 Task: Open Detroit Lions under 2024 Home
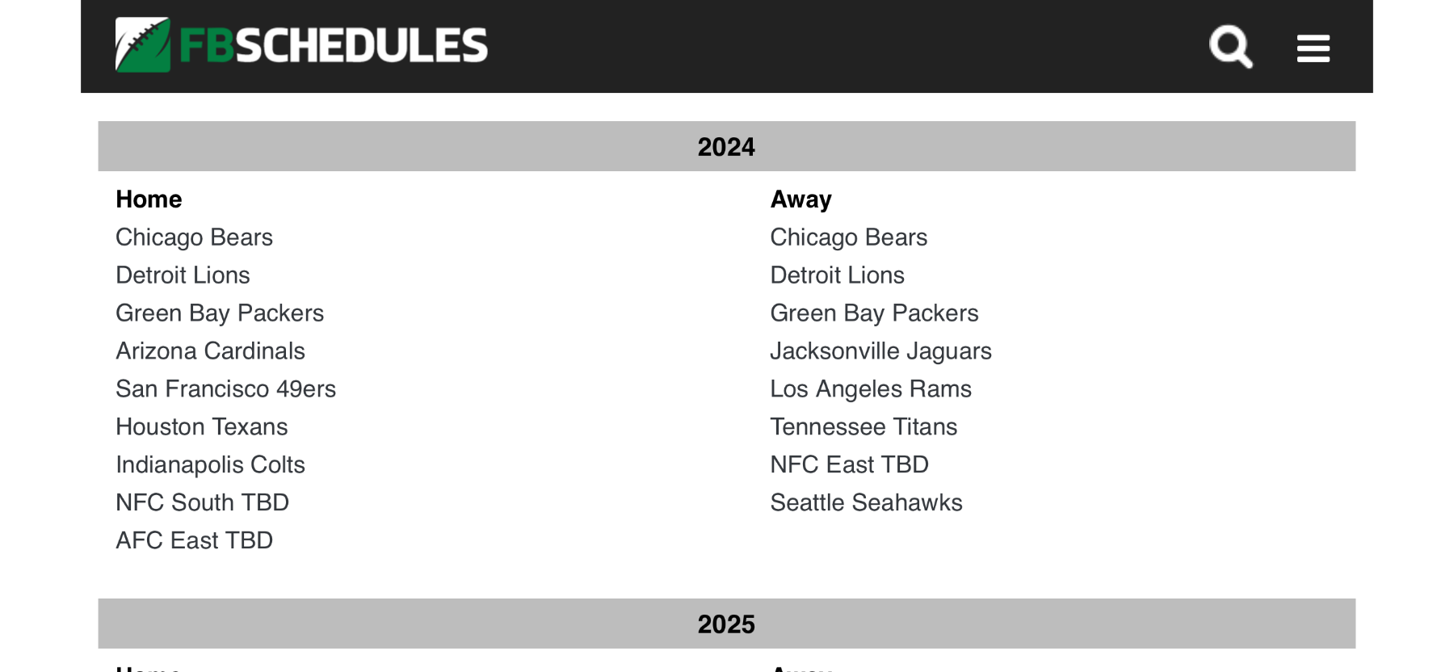pos(183,275)
